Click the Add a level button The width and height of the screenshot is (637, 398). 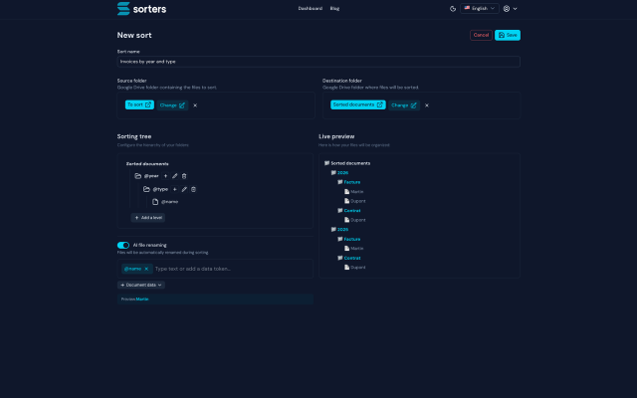click(x=148, y=218)
